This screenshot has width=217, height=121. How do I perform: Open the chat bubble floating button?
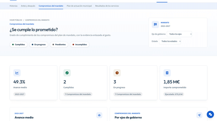(210, 114)
